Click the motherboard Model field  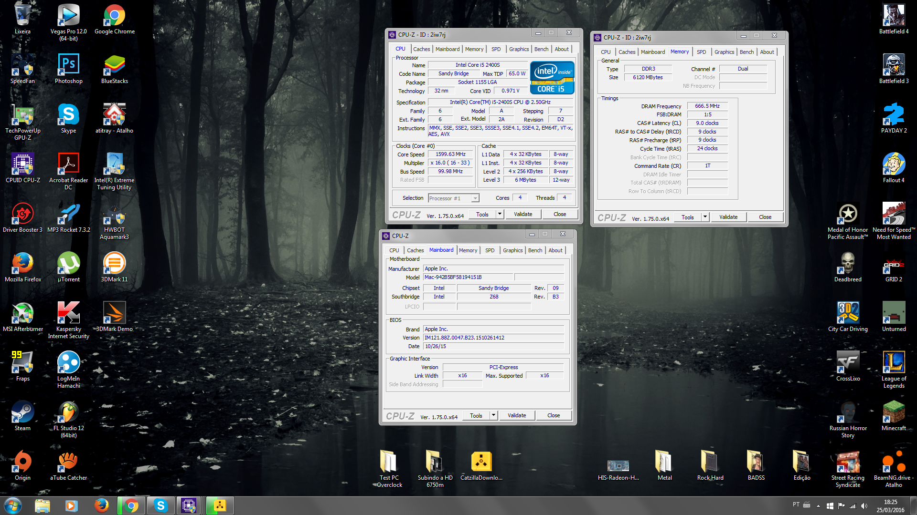tap(469, 277)
